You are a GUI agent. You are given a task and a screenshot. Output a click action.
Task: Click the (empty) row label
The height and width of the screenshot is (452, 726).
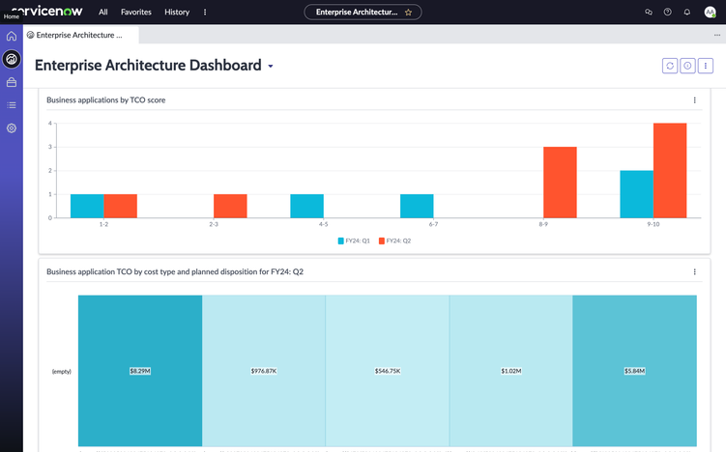[x=62, y=371]
